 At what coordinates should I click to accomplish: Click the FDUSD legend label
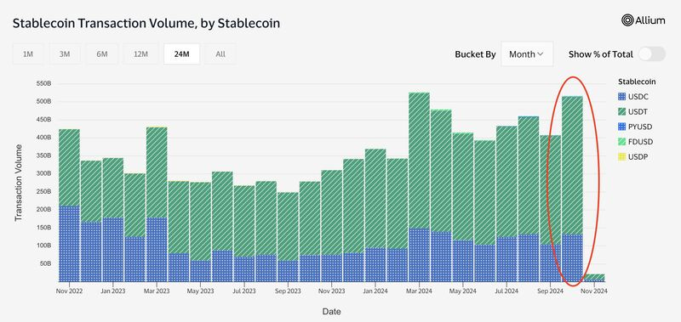(x=641, y=142)
